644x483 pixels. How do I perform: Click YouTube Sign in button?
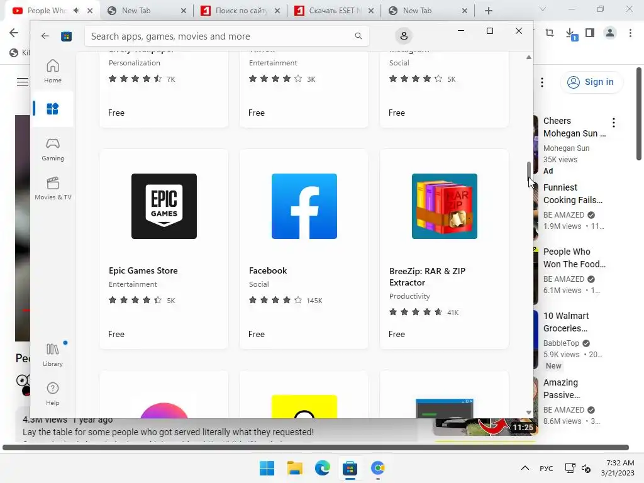click(x=591, y=82)
